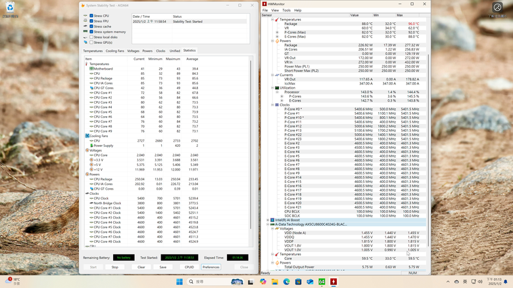Click the Clear button
This screenshot has width=513, height=288.
point(141,267)
